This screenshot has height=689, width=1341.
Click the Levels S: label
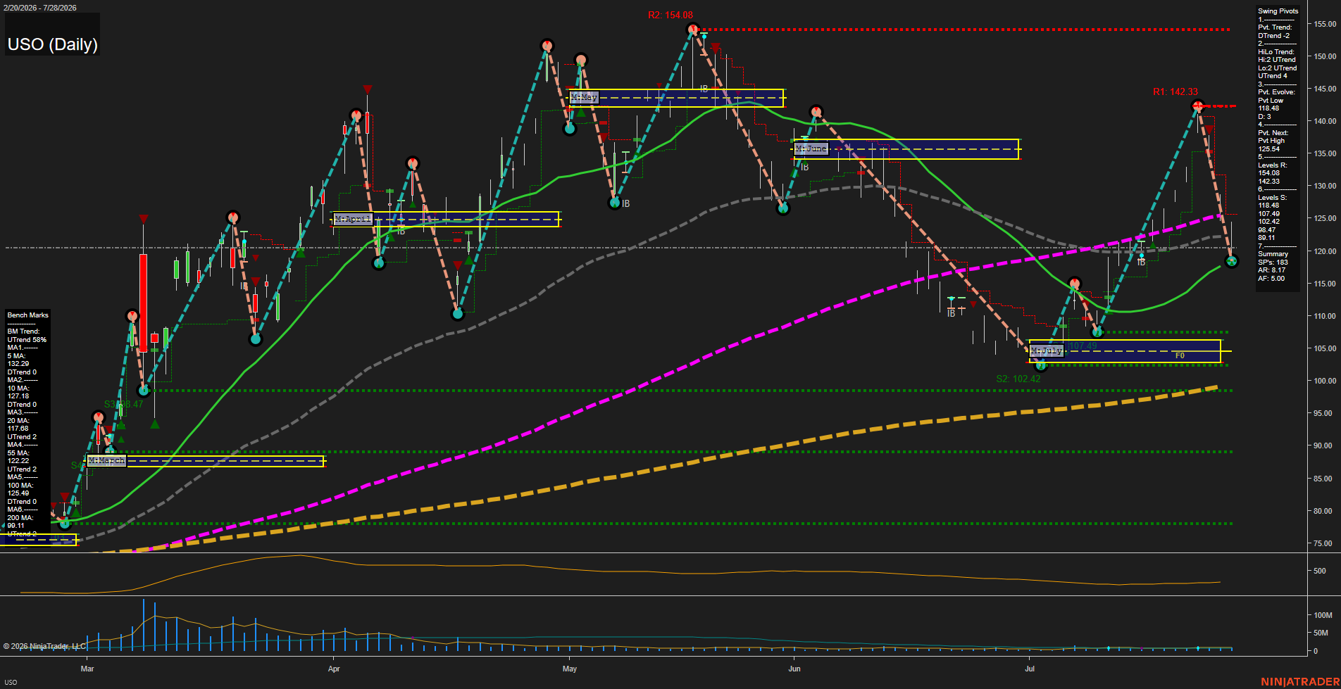point(1272,198)
